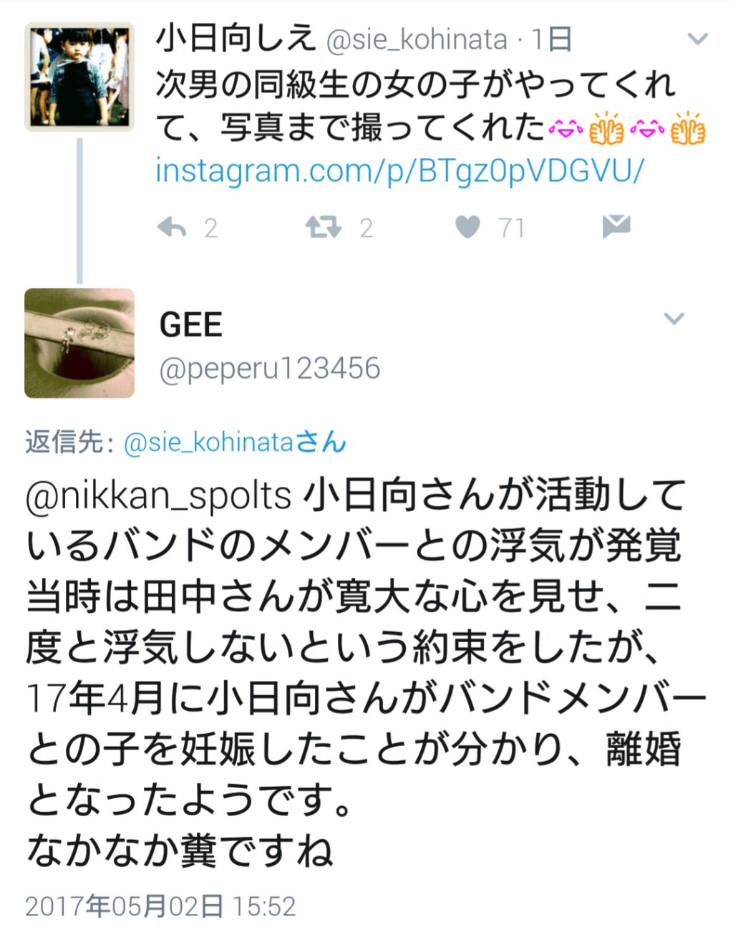Screen dimensions: 733x930
Task: Click the @sie_kohinata handle beside the name
Action: [x=417, y=39]
